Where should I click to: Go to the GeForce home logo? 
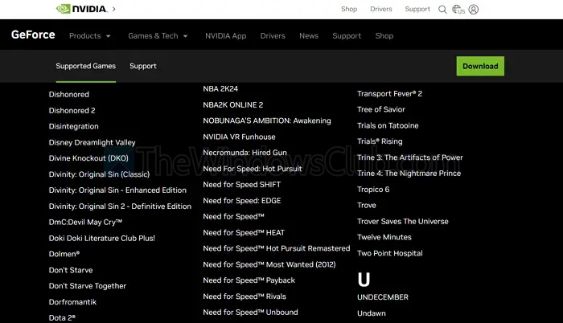tap(33, 35)
